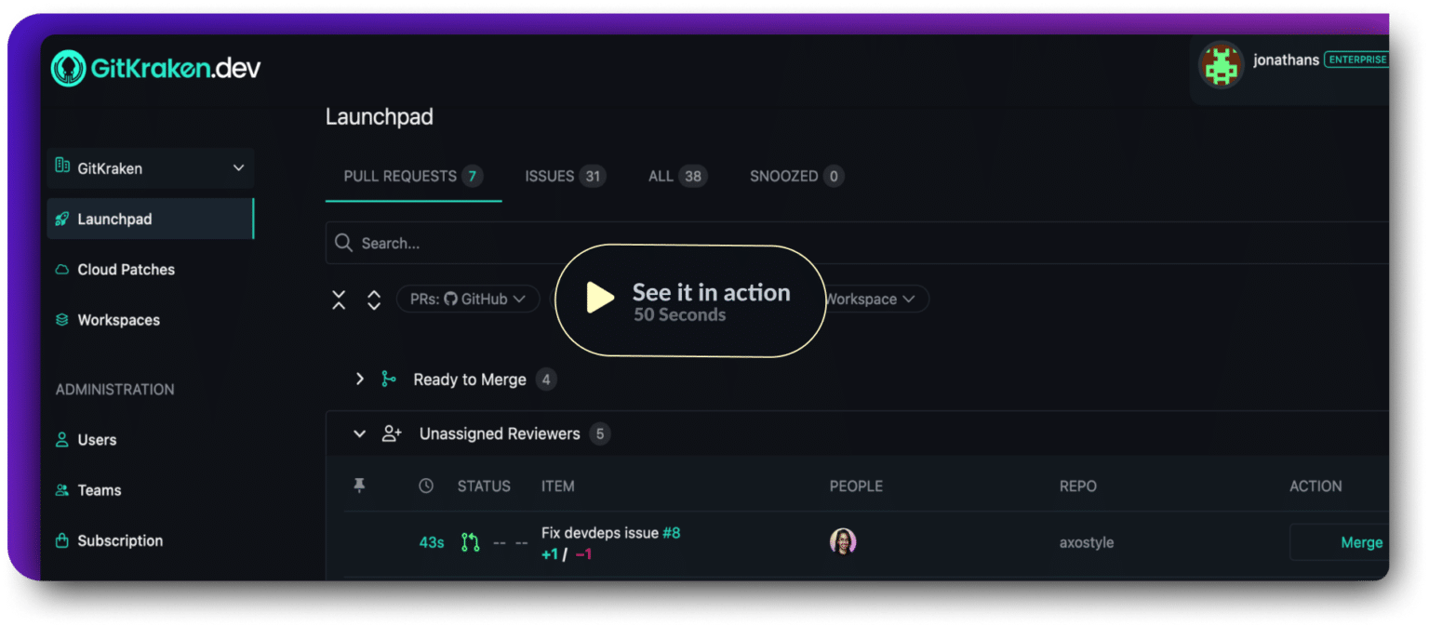Click the ITEM column header

tap(558, 486)
